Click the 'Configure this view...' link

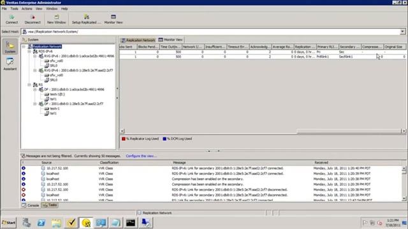pos(142,156)
